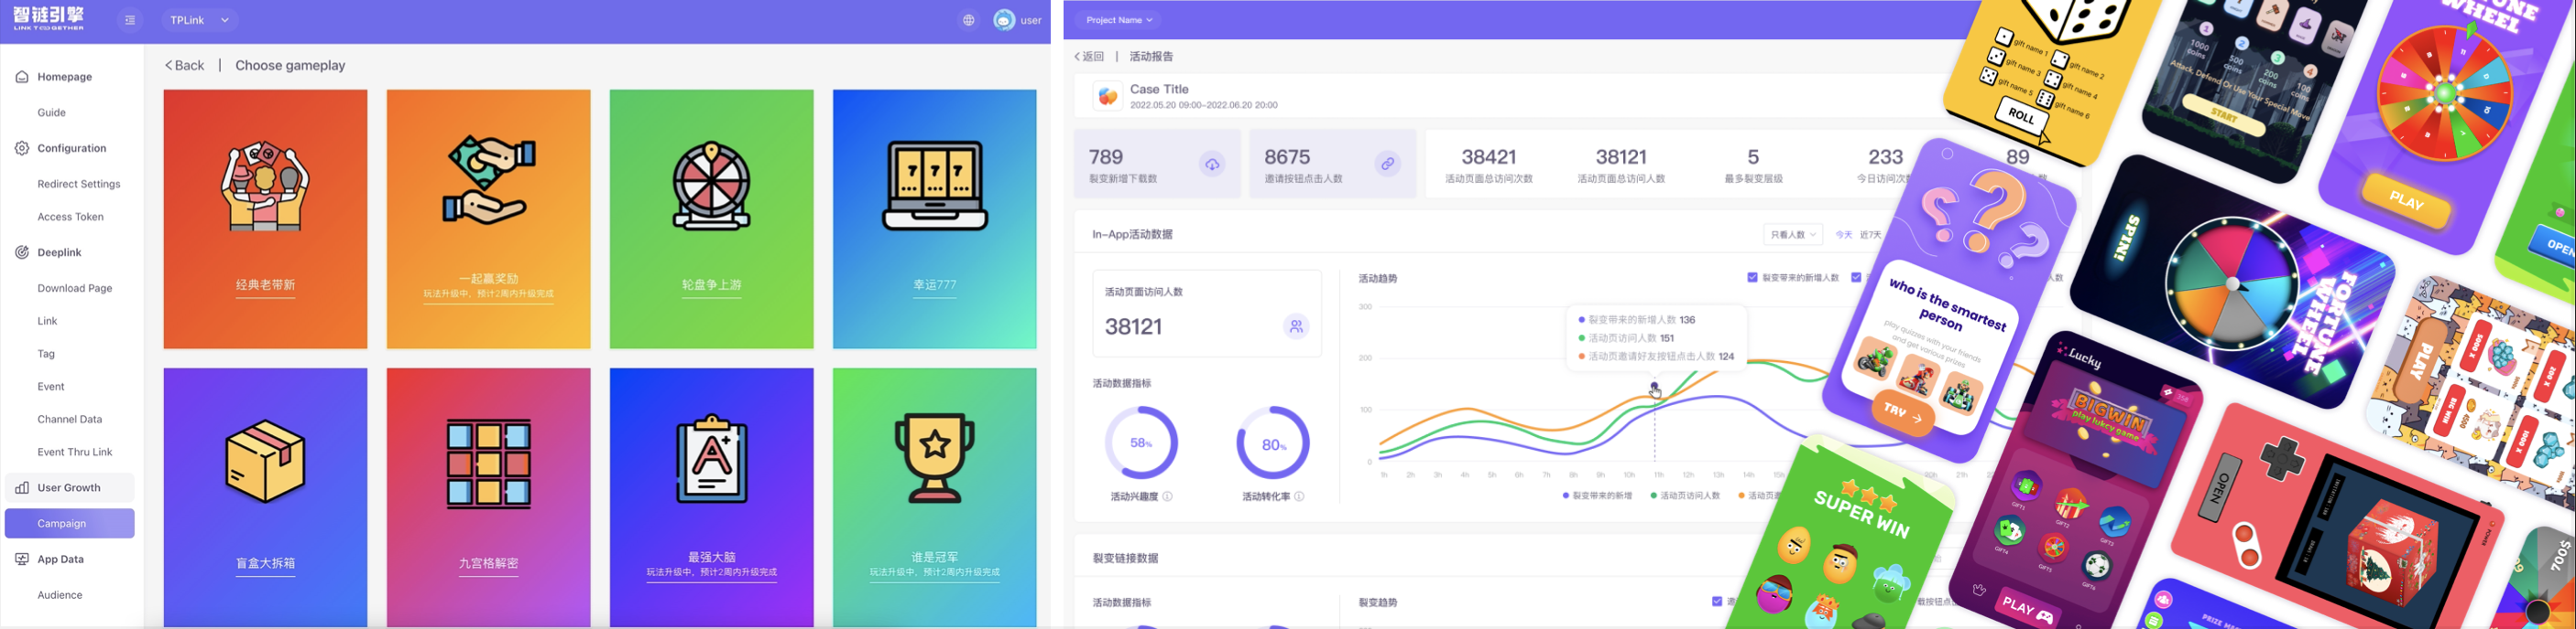
Task: Click the ROLL button on dice card
Action: coord(2022,117)
